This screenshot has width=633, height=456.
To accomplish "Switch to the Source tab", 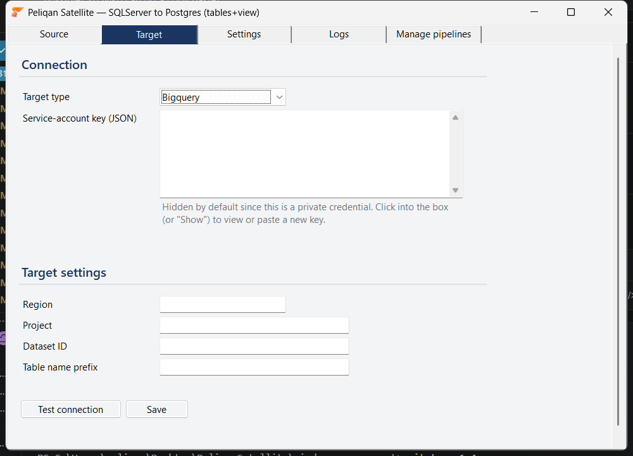I will [x=54, y=34].
